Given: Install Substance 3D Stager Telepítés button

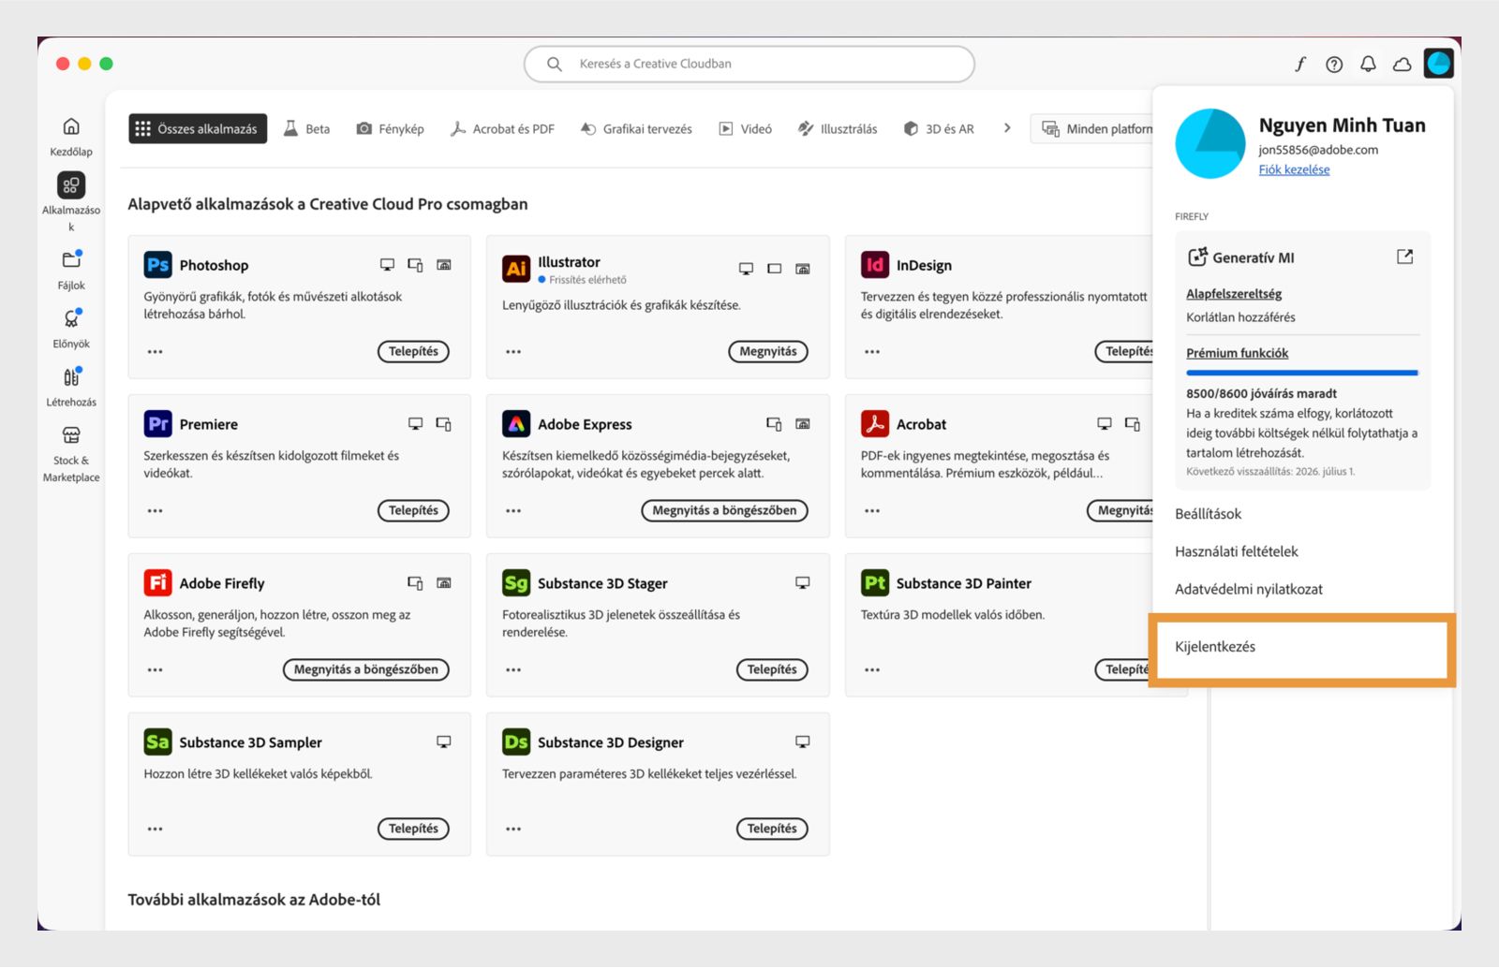Looking at the screenshot, I should point(772,669).
